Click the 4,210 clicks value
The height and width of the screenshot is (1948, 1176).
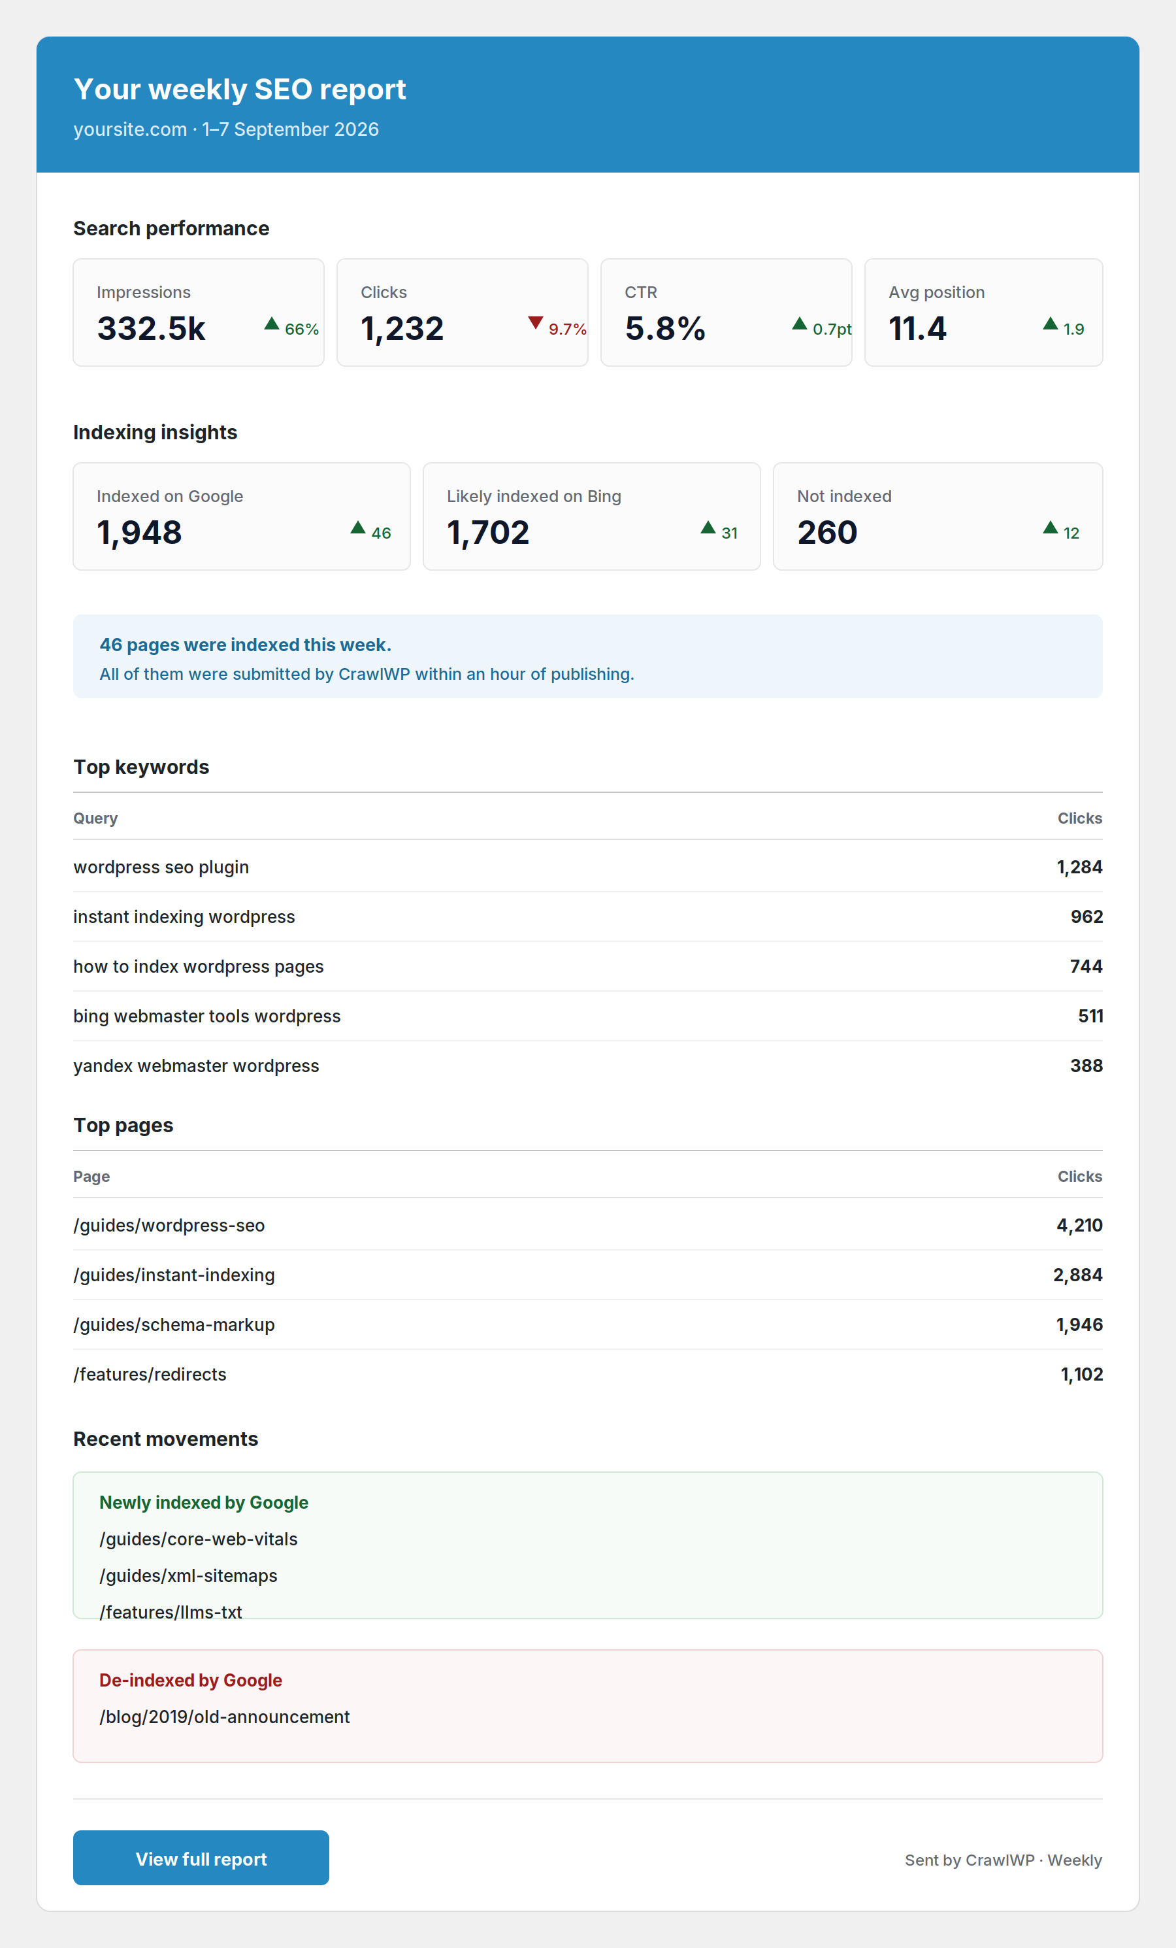click(1079, 1226)
